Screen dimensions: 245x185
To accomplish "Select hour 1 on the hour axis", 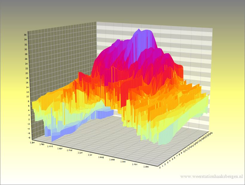I will [163, 166].
